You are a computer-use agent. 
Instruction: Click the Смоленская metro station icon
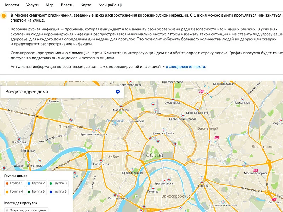(x=101, y=161)
